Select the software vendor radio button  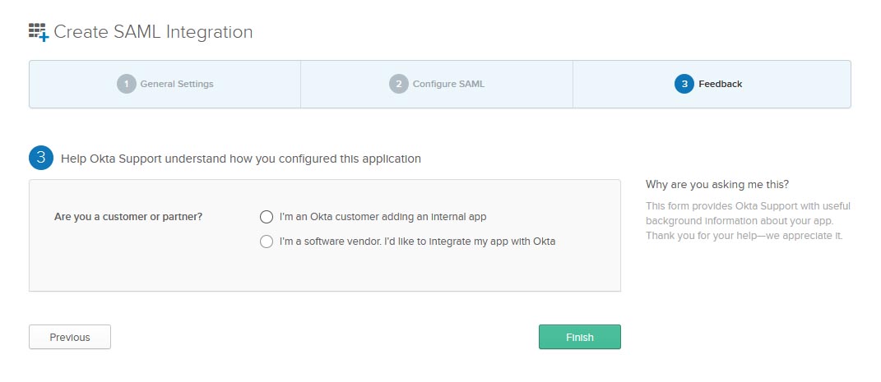pos(266,242)
